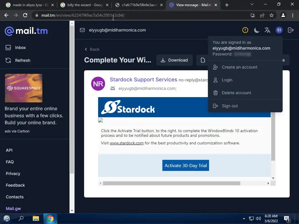Click the sidebar scrollbar down arrow
Screen dimensions: 299x224
(72, 211)
